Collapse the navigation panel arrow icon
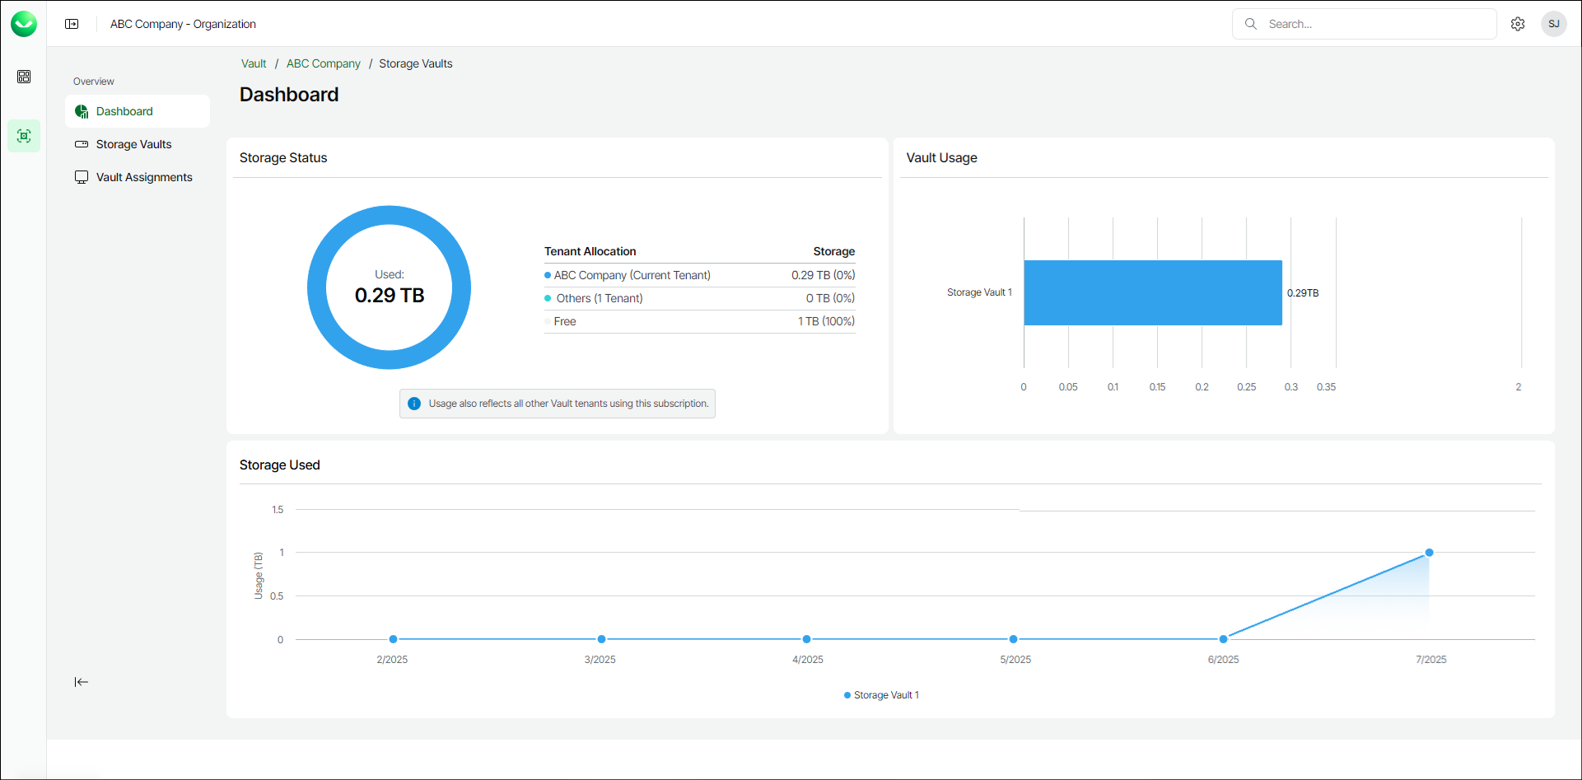 [x=81, y=682]
